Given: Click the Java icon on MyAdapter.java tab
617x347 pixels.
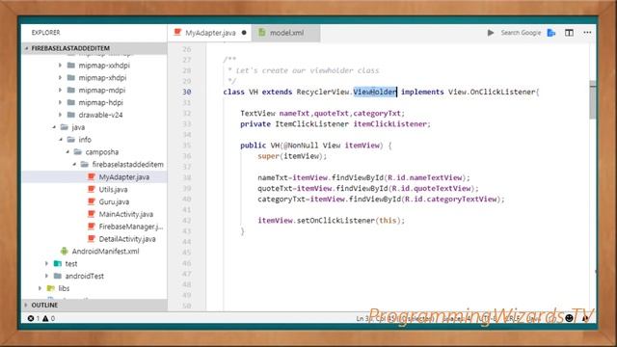Looking at the screenshot, I should [177, 32].
